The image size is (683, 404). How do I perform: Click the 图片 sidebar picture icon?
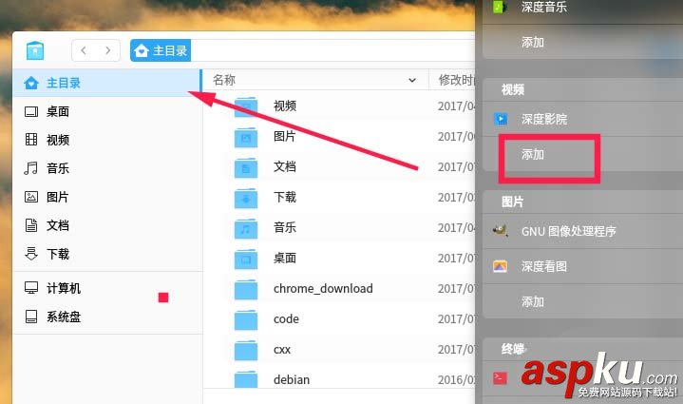click(x=31, y=197)
